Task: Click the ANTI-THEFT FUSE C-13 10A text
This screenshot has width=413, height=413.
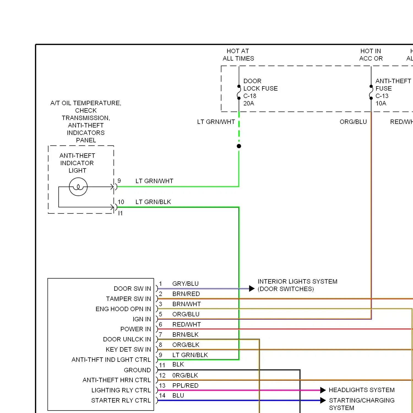Action: tap(393, 92)
